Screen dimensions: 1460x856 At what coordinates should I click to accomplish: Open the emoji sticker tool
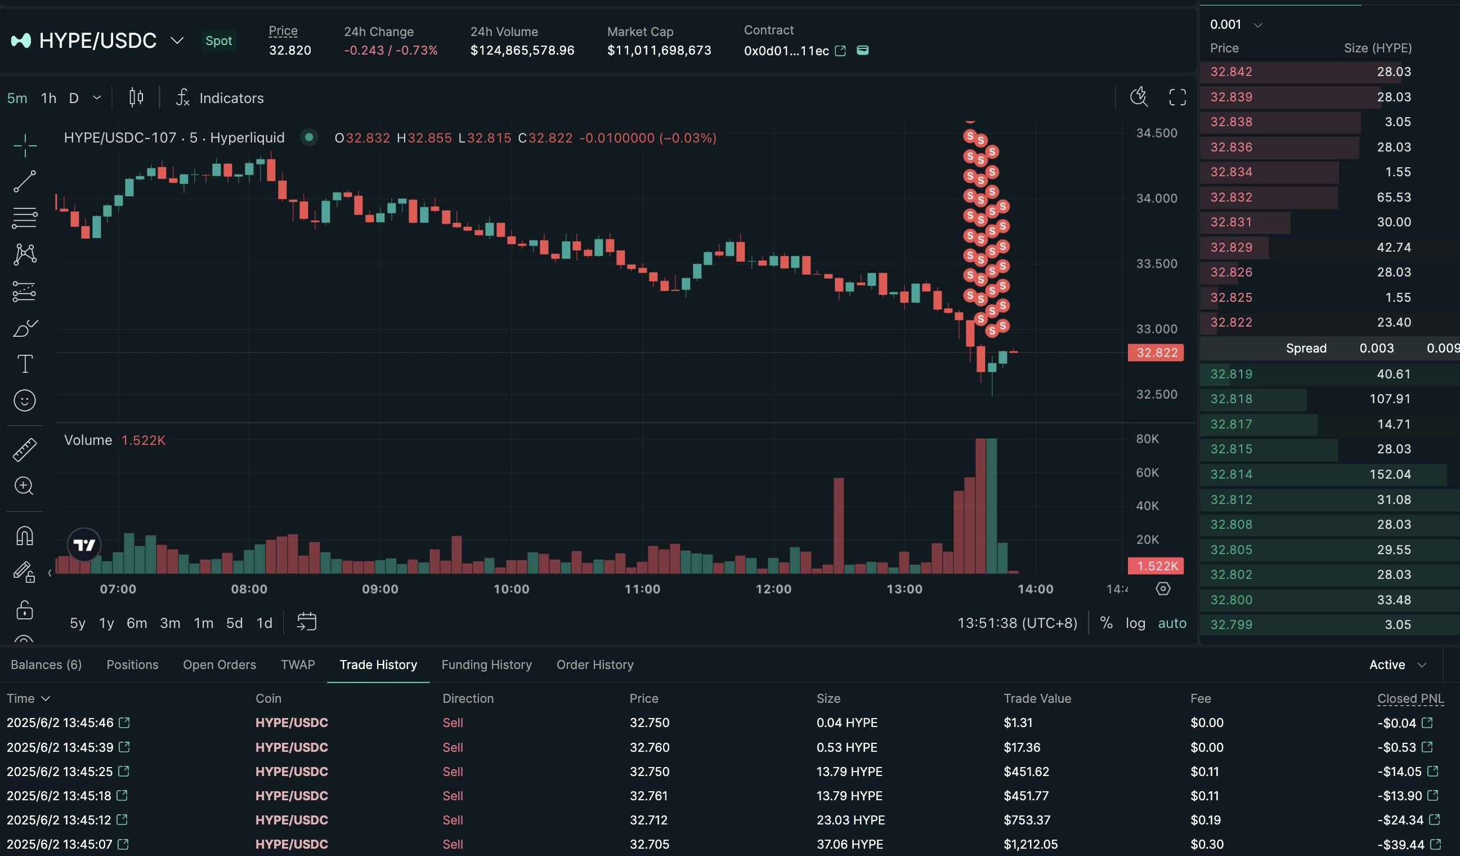[24, 400]
